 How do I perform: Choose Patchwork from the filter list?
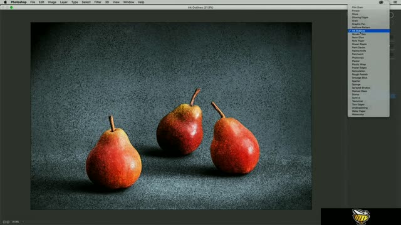(x=368, y=54)
